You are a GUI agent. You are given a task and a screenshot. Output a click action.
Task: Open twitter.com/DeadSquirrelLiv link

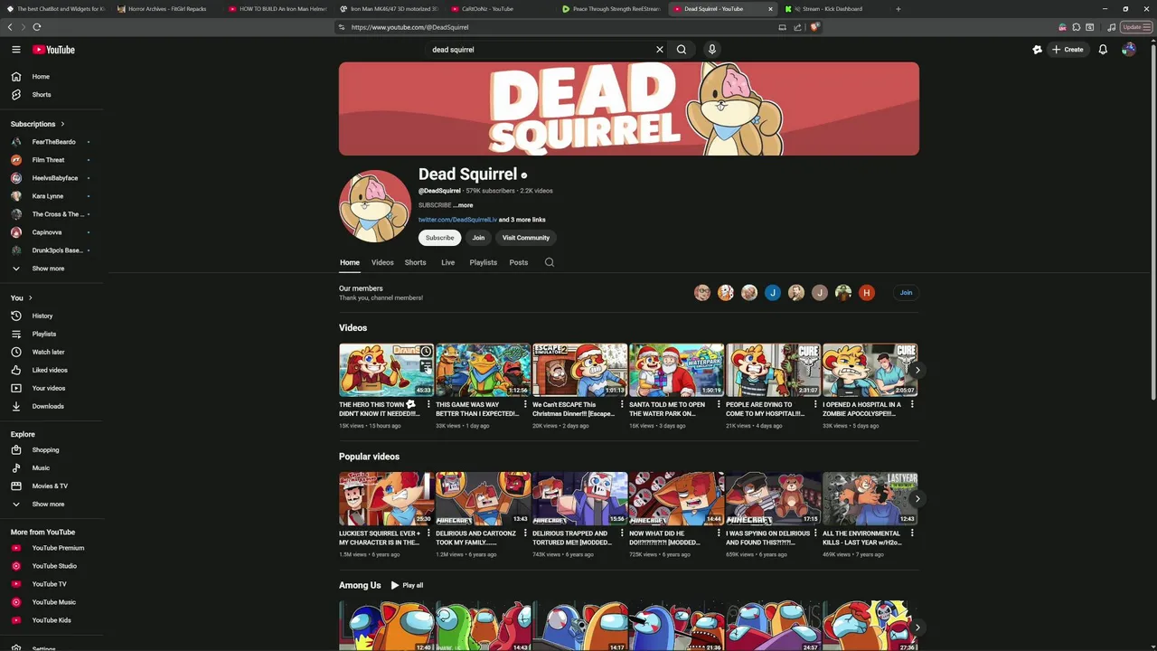tap(457, 220)
